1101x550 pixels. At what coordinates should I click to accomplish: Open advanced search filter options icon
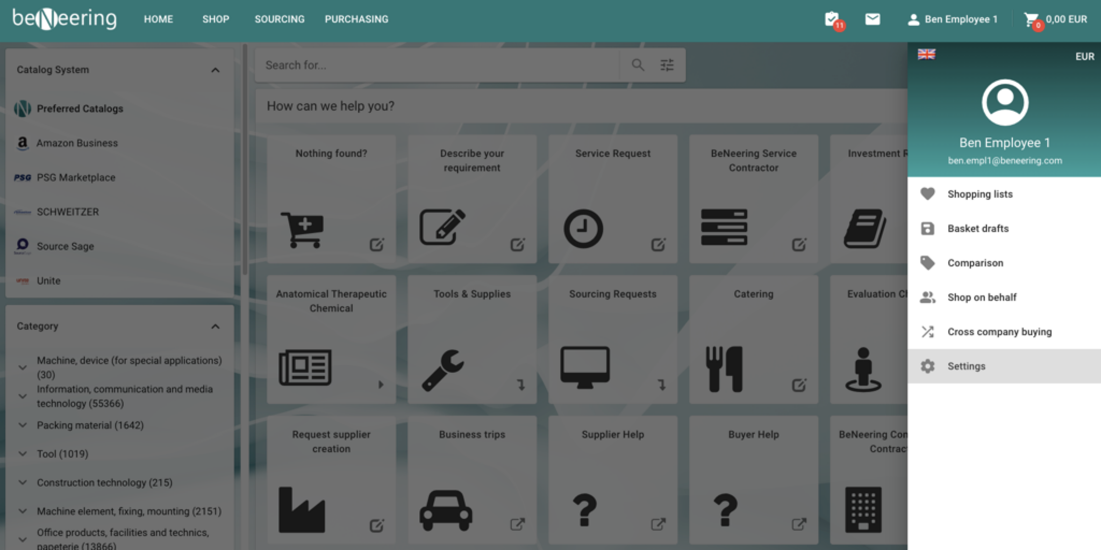coord(667,65)
